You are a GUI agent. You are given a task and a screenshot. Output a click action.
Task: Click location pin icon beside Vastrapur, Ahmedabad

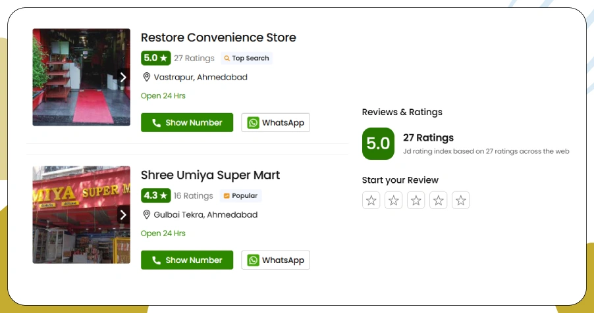(147, 77)
